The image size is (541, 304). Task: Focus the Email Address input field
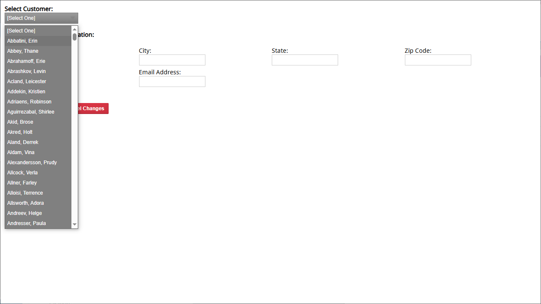point(172,81)
